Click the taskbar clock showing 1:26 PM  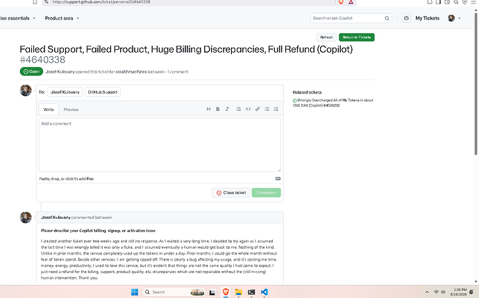460,292
